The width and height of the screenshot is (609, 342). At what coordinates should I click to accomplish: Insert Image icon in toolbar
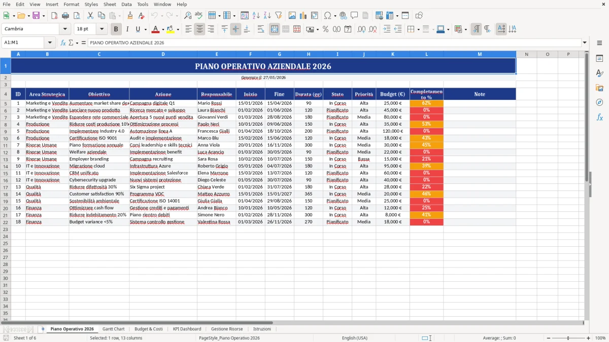(x=292, y=16)
